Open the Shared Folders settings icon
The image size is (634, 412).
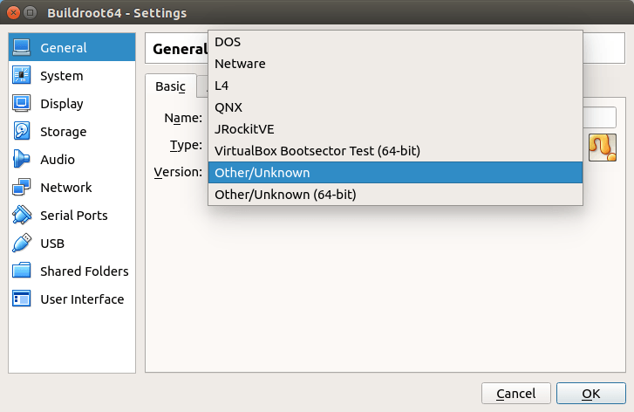click(x=22, y=271)
